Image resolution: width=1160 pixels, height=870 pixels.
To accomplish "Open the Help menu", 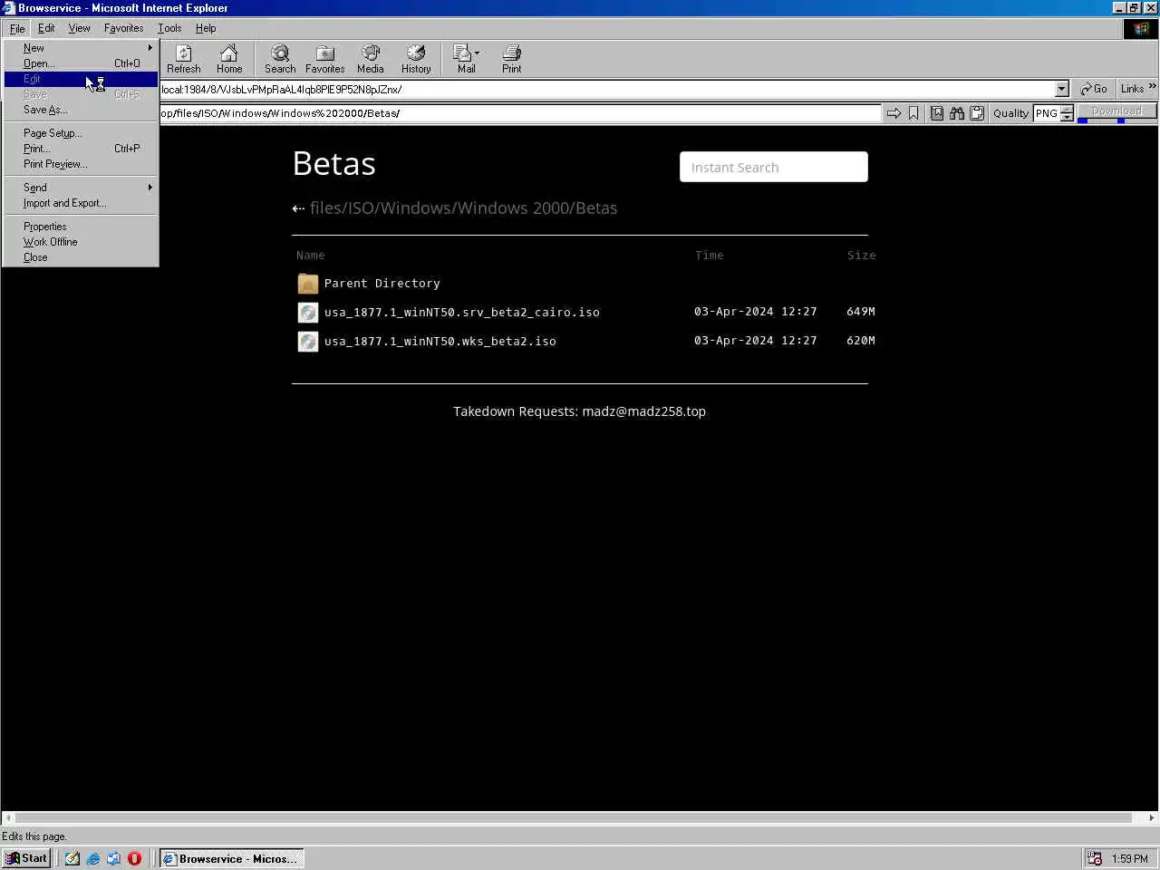I will coord(206,28).
